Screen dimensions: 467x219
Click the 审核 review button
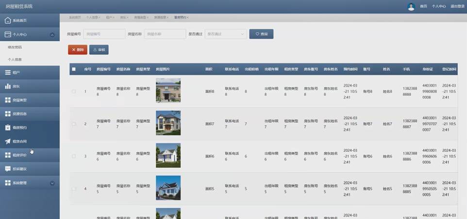[x=99, y=50]
